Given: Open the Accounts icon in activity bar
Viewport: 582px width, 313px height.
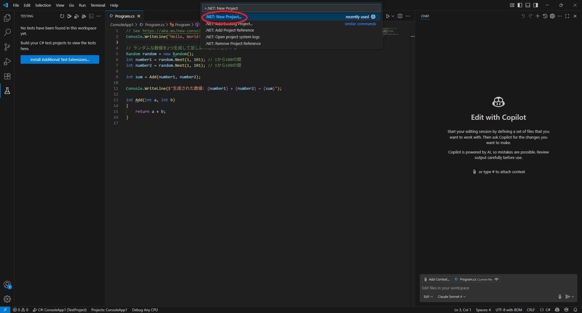Looking at the screenshot, I should (x=7, y=285).
